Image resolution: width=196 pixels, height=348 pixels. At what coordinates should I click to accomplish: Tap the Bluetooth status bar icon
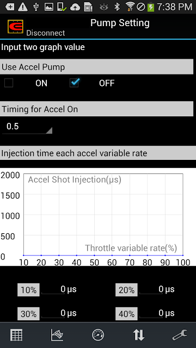(117, 7)
